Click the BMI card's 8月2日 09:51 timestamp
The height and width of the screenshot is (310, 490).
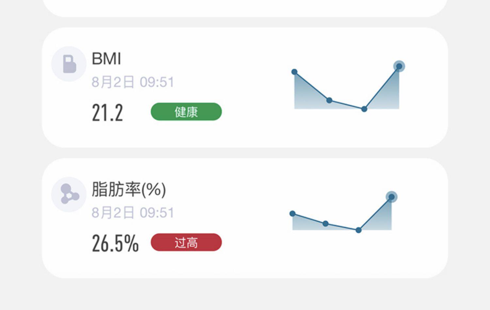point(133,82)
